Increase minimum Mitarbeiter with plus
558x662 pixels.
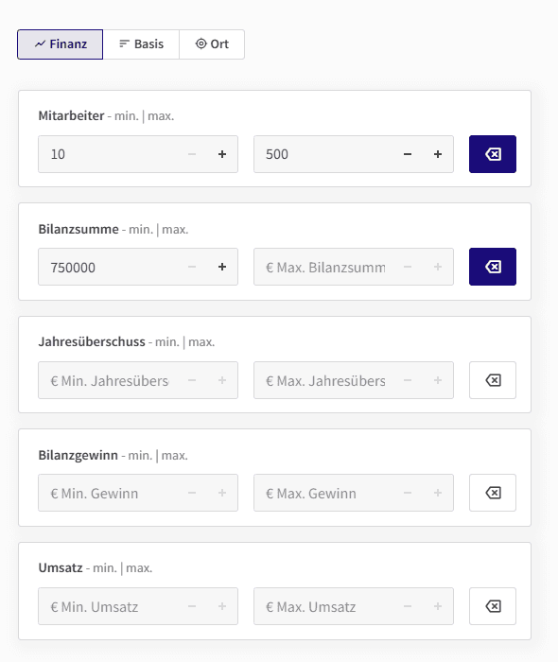coord(222,154)
